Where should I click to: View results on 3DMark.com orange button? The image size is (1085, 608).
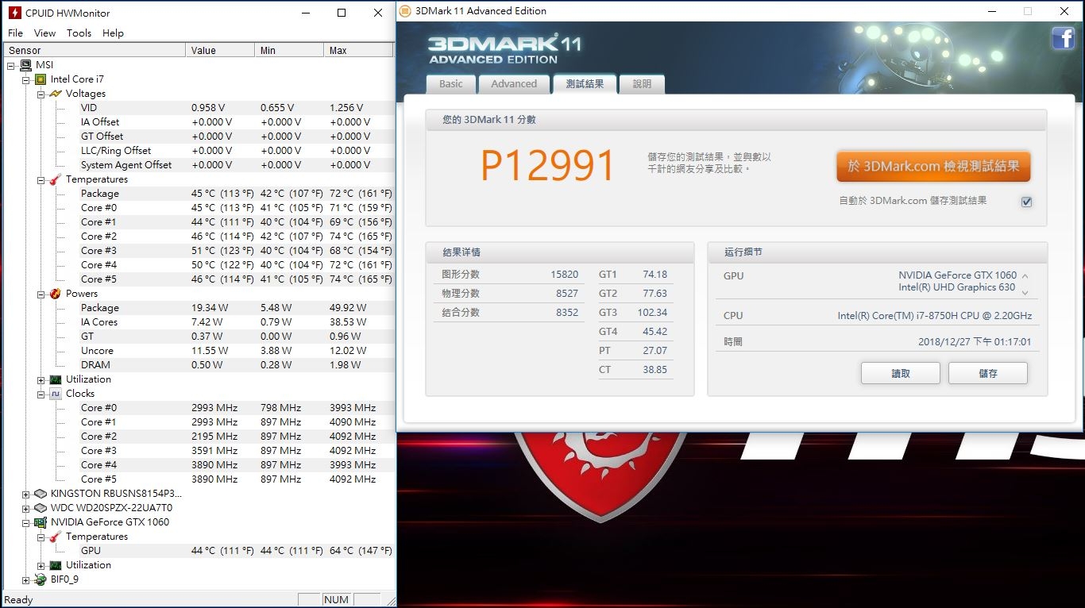pos(933,167)
